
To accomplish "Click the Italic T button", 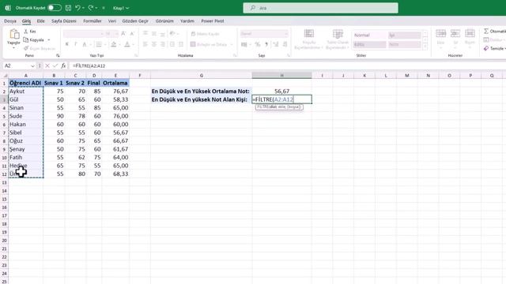I will (x=76, y=44).
